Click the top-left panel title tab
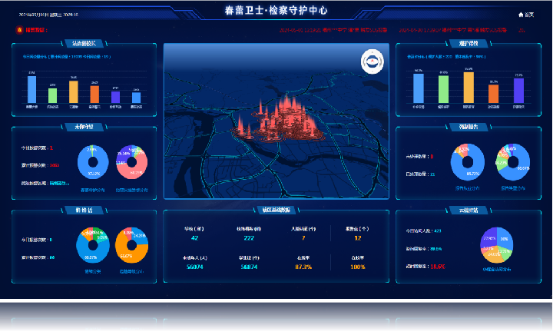 [81, 44]
